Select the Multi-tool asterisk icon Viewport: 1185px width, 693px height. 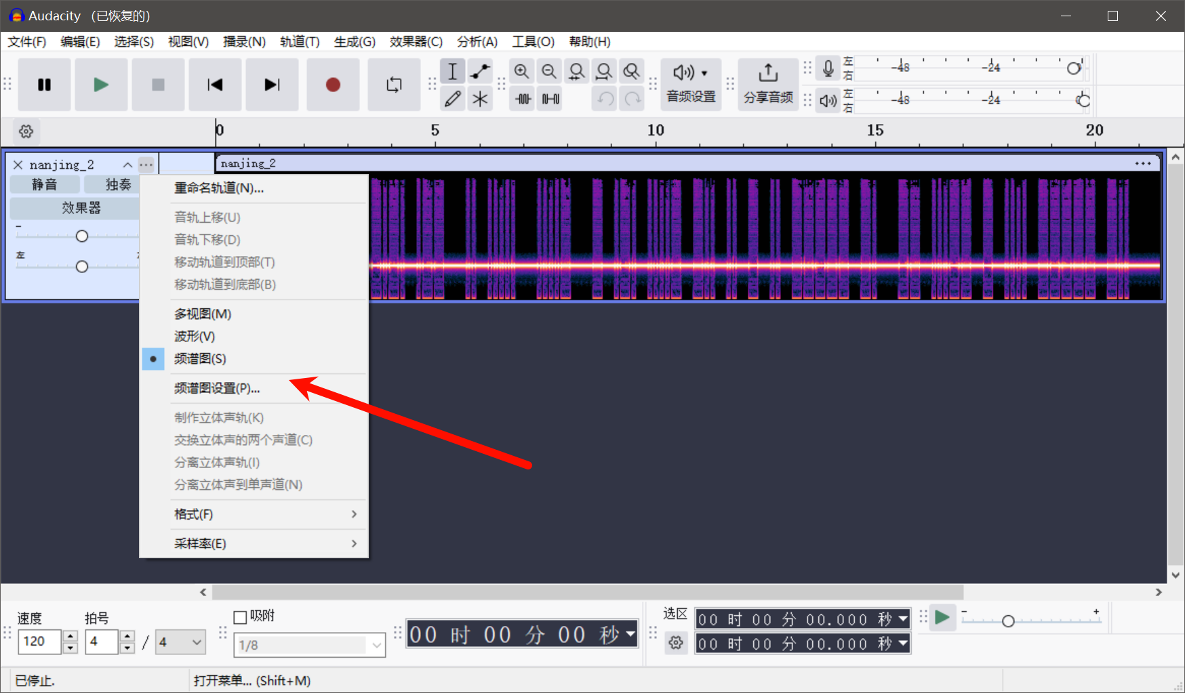pyautogui.click(x=480, y=99)
